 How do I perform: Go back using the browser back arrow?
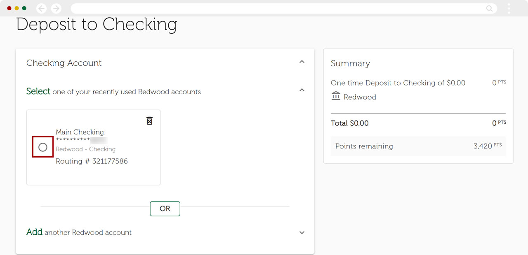pos(41,8)
